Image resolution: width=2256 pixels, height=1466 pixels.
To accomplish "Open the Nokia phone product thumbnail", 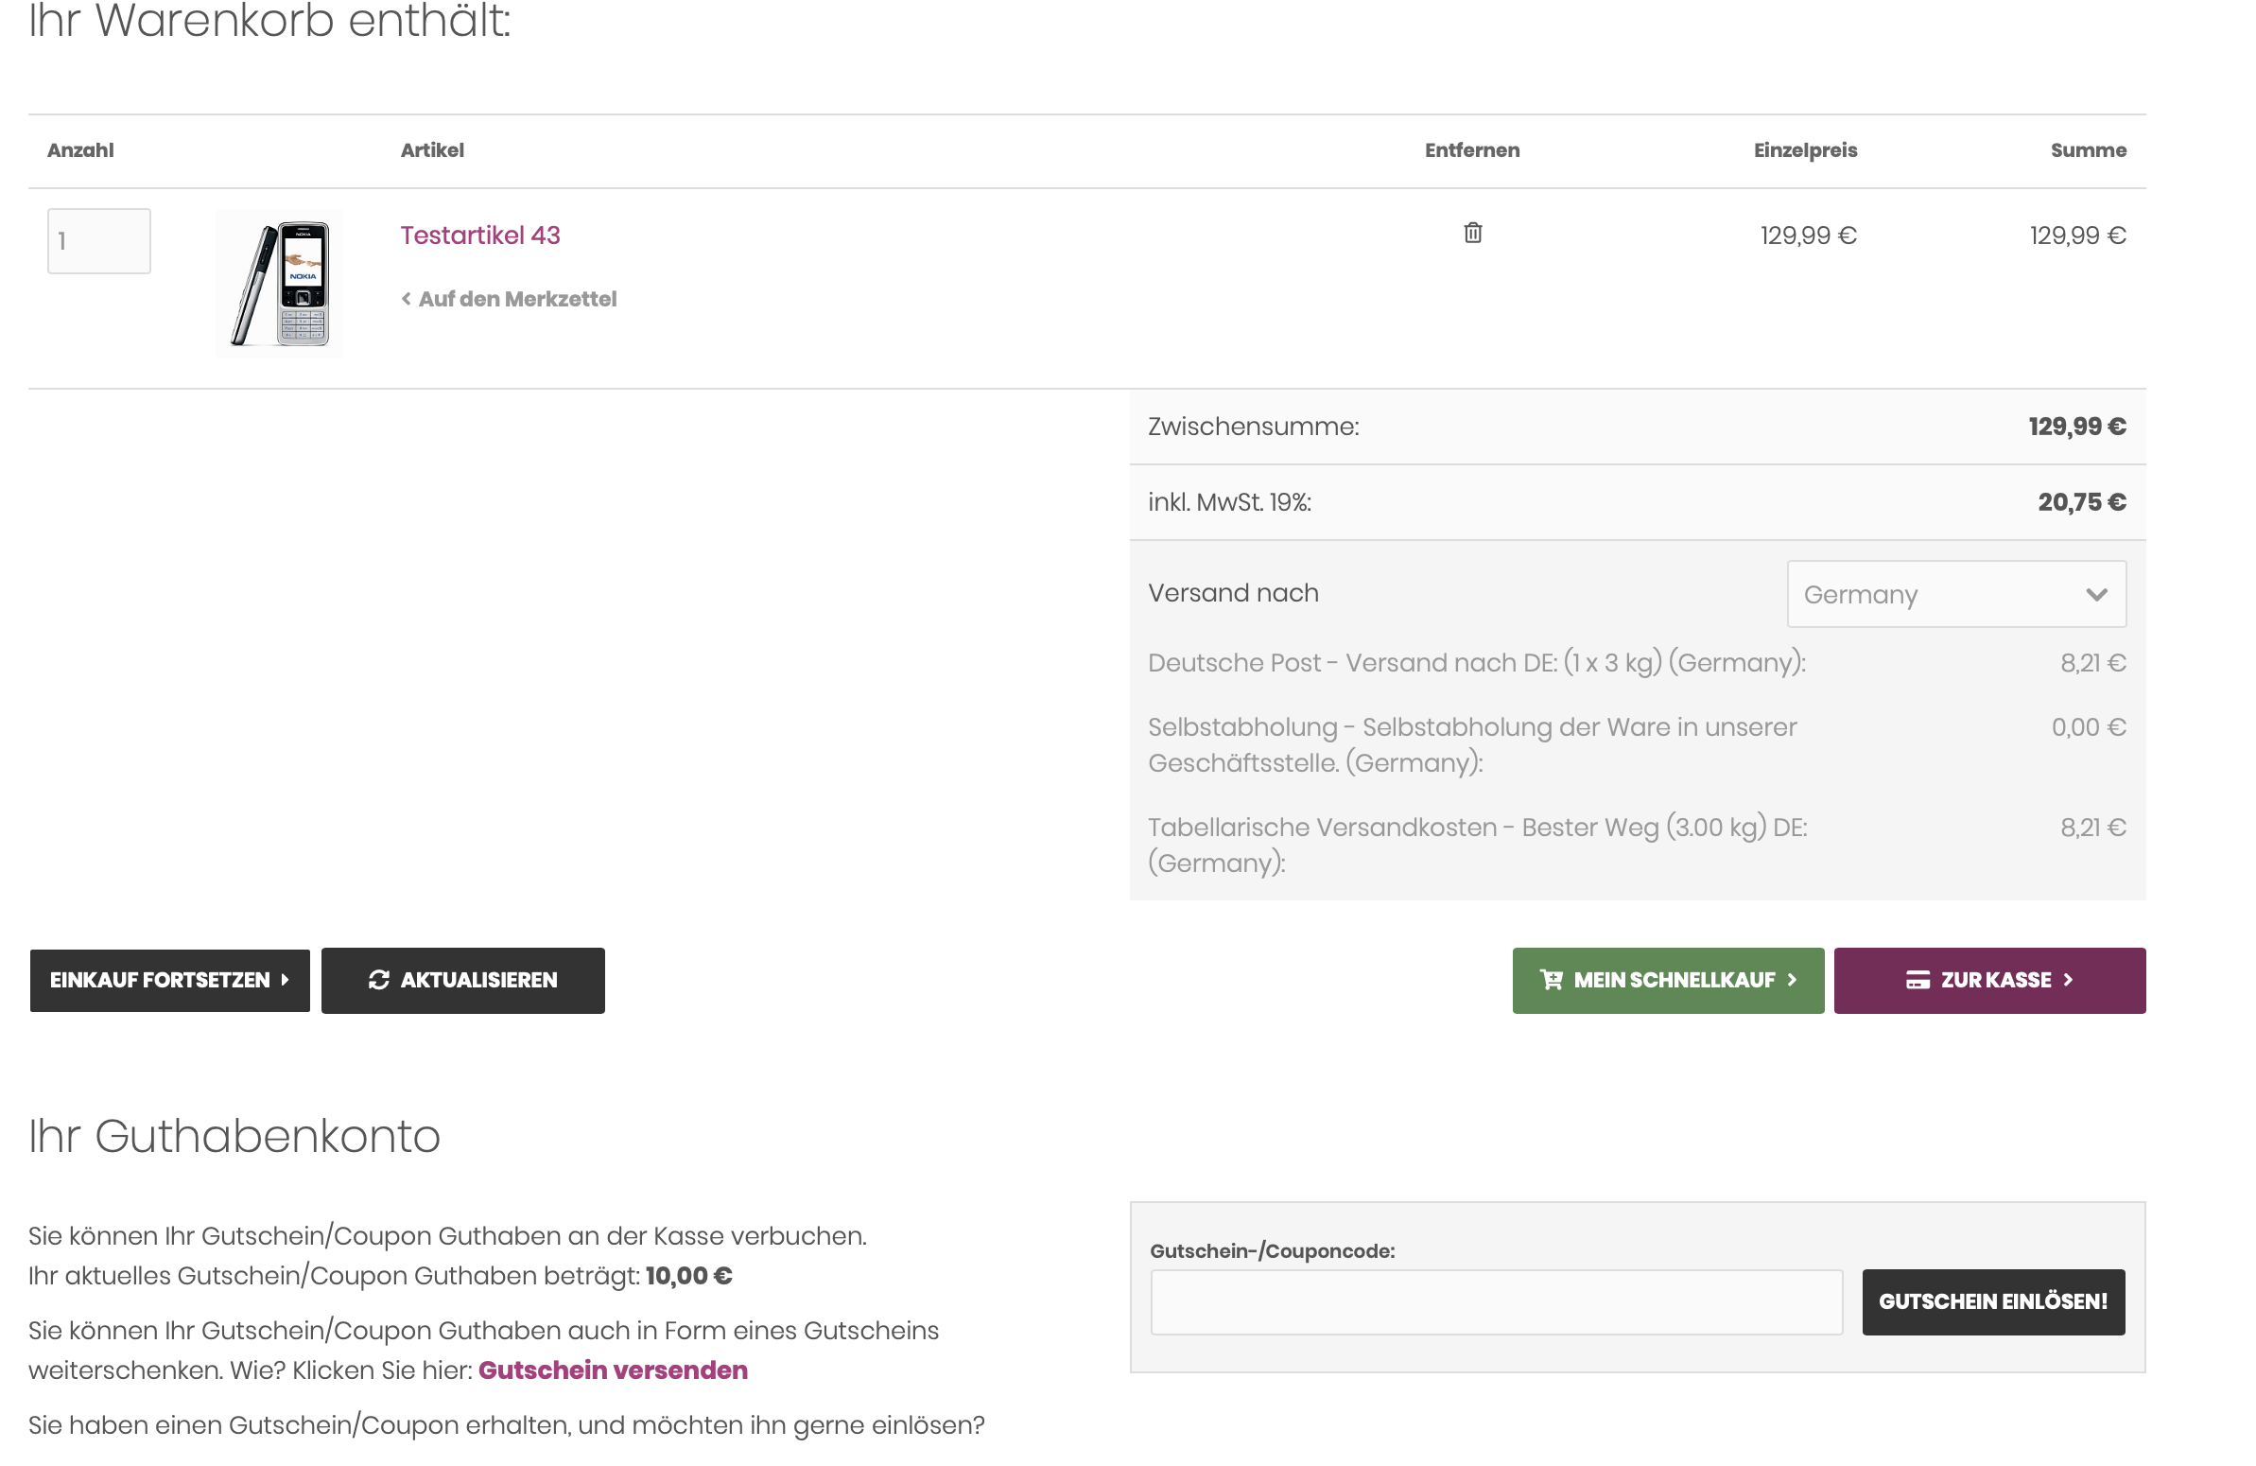I will 279,284.
